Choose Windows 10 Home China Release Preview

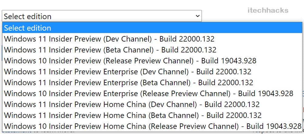(152, 126)
